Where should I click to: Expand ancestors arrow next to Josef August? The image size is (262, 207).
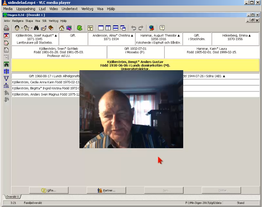click(x=55, y=35)
